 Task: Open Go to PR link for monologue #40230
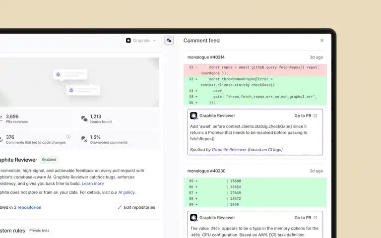[x=306, y=218]
